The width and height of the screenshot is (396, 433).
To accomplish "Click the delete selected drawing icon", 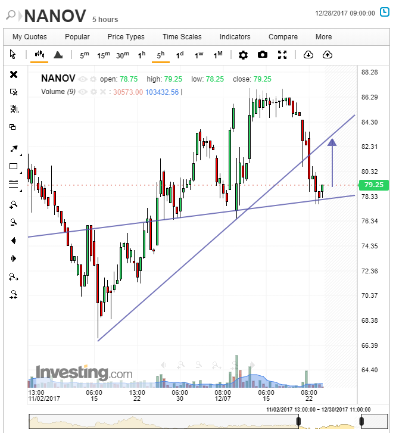I will click(14, 92).
